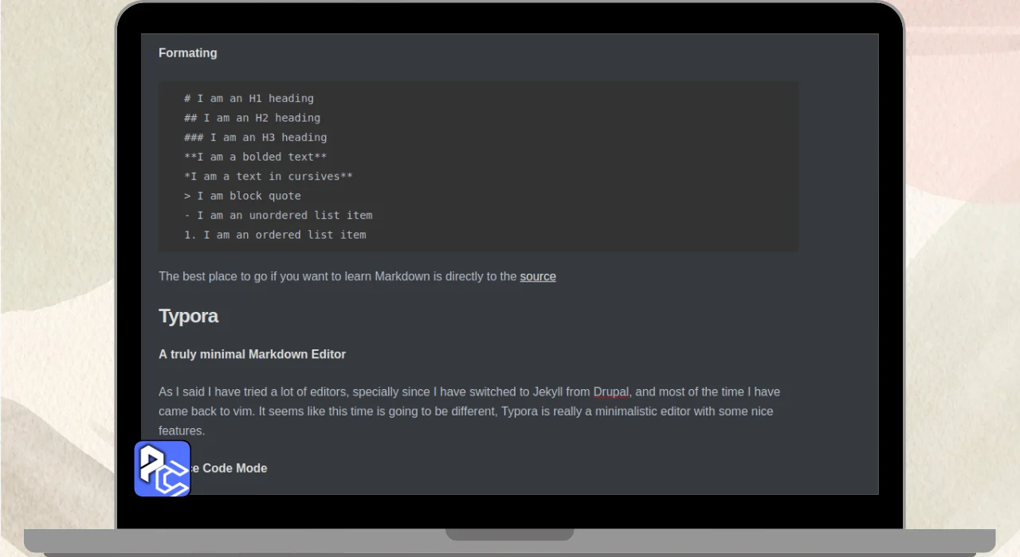Click the "**I am a bolded text**" line
This screenshot has height=557, width=1020.
pyautogui.click(x=255, y=157)
